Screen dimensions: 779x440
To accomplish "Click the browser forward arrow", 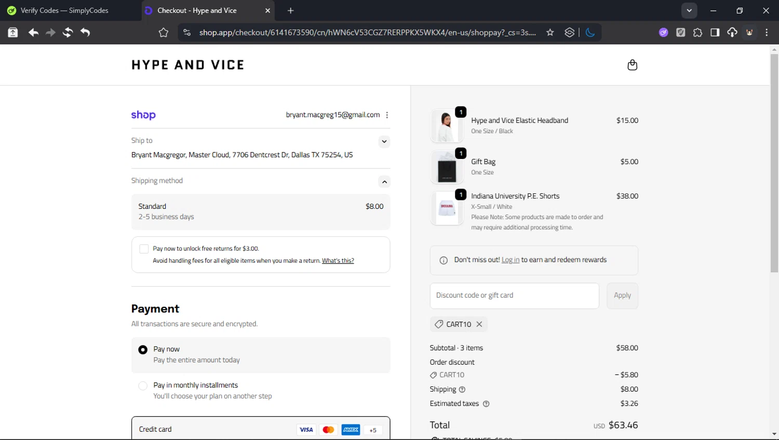I will (50, 33).
